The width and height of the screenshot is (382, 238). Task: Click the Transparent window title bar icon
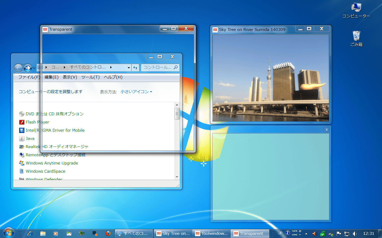pyautogui.click(x=45, y=29)
